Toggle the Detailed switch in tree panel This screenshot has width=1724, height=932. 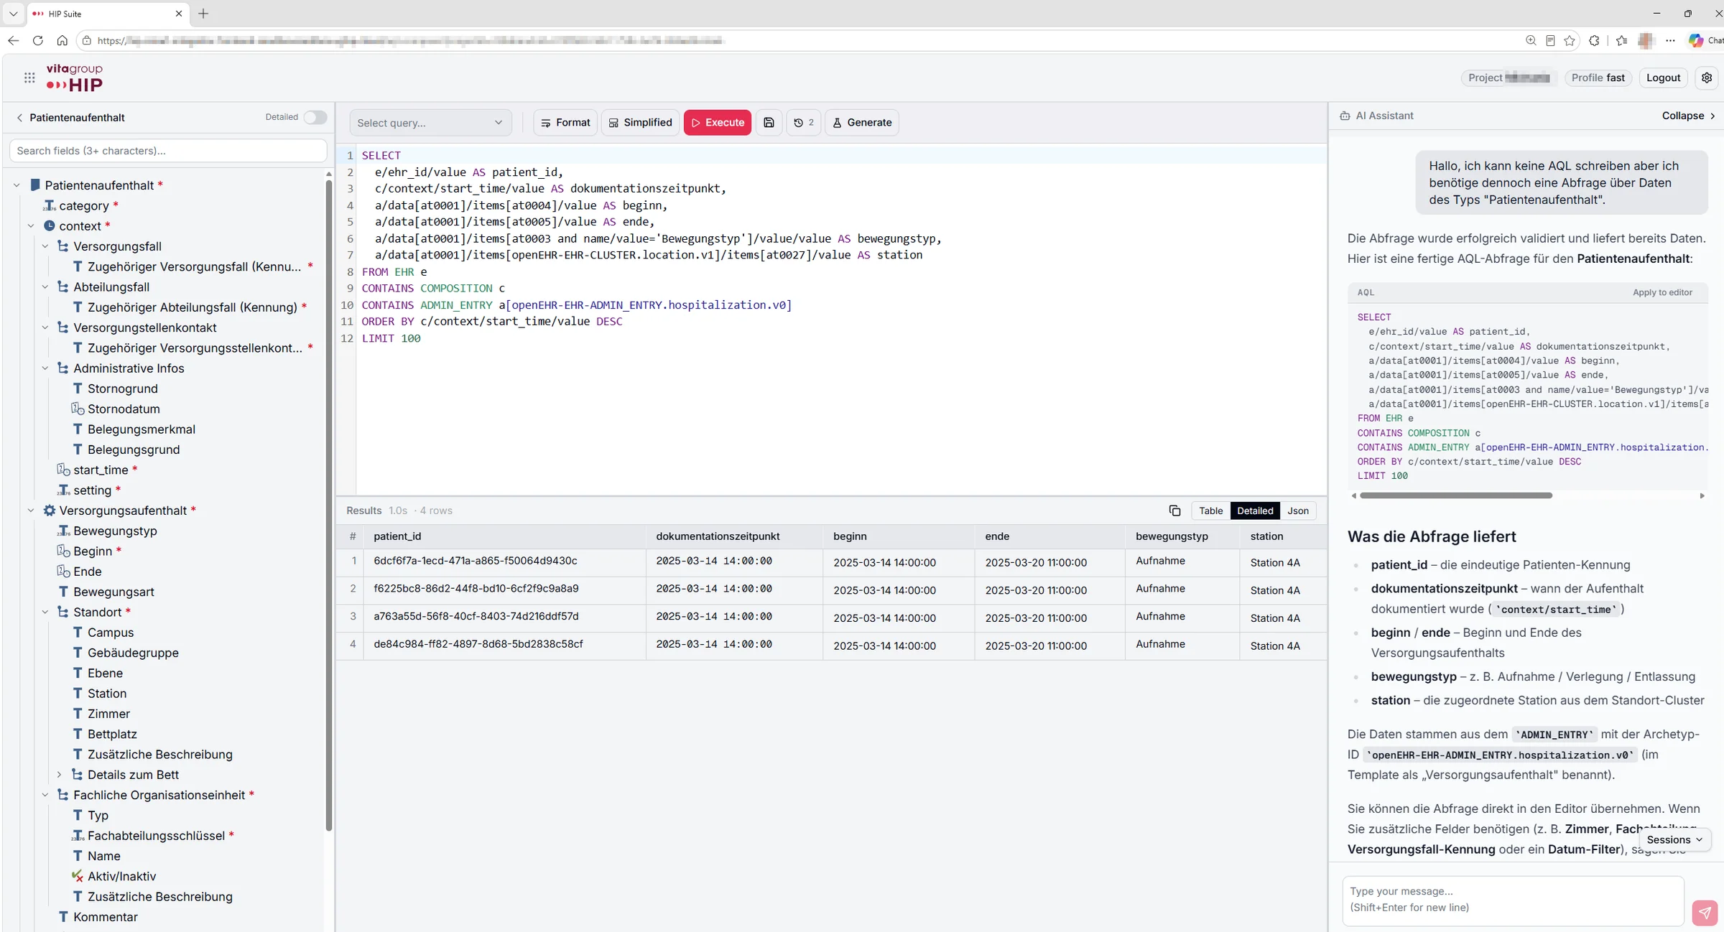315,117
